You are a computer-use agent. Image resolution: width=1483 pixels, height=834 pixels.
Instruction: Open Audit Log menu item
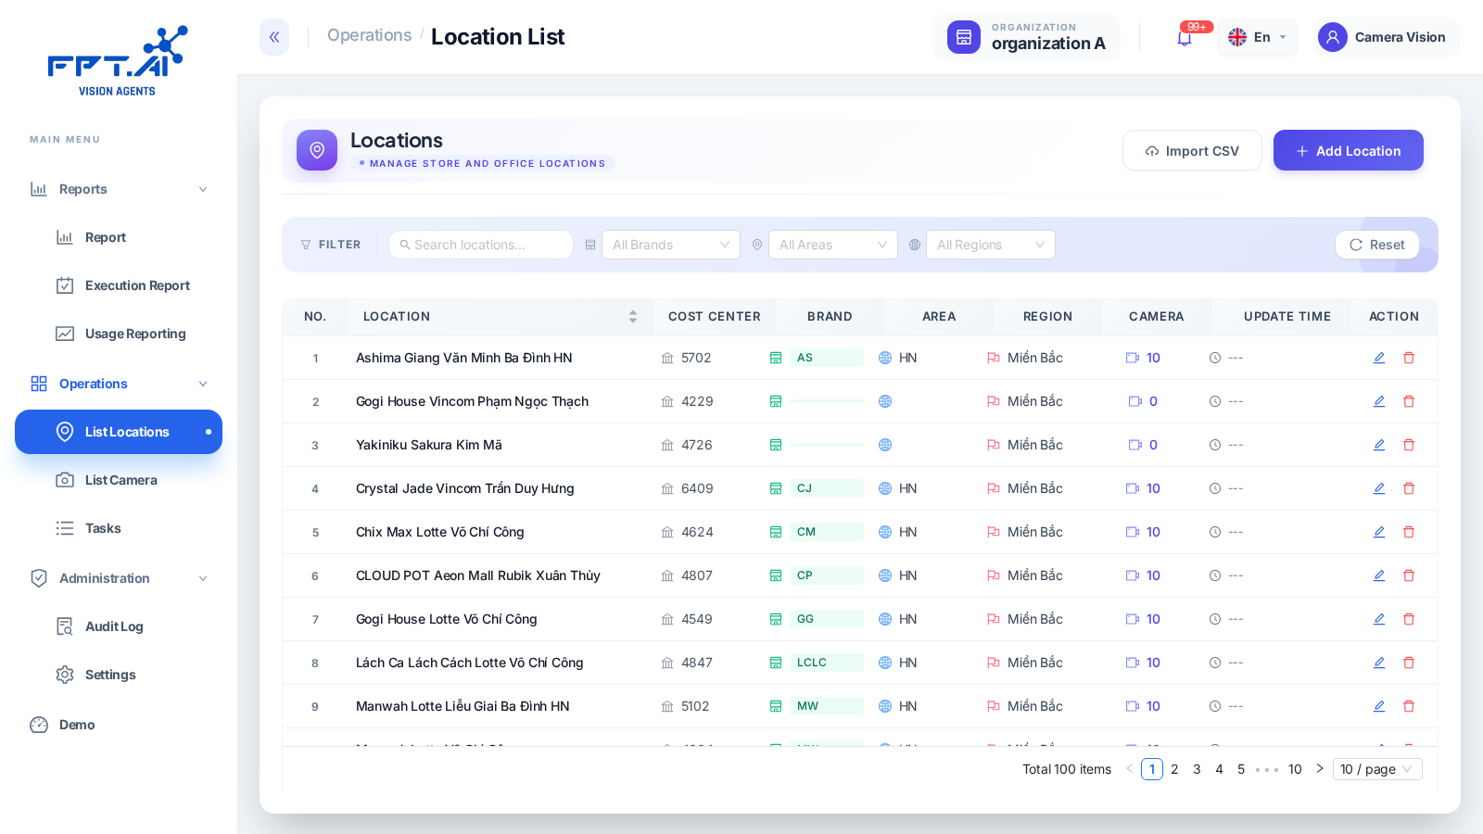point(119,626)
